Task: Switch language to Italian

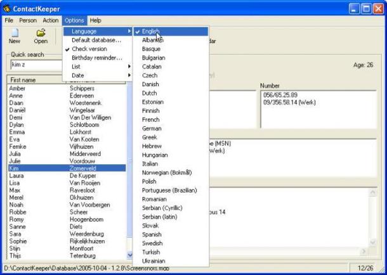Action: click(171, 164)
